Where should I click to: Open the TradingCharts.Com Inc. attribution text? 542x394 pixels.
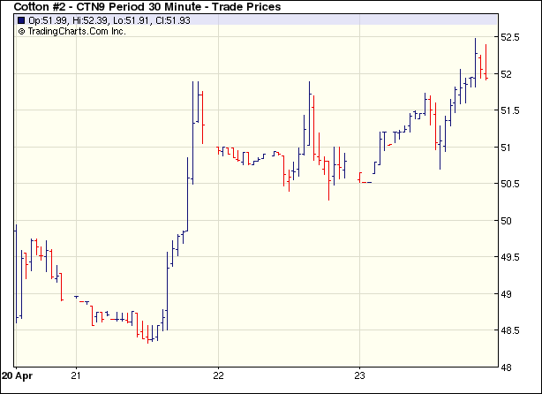(x=77, y=31)
